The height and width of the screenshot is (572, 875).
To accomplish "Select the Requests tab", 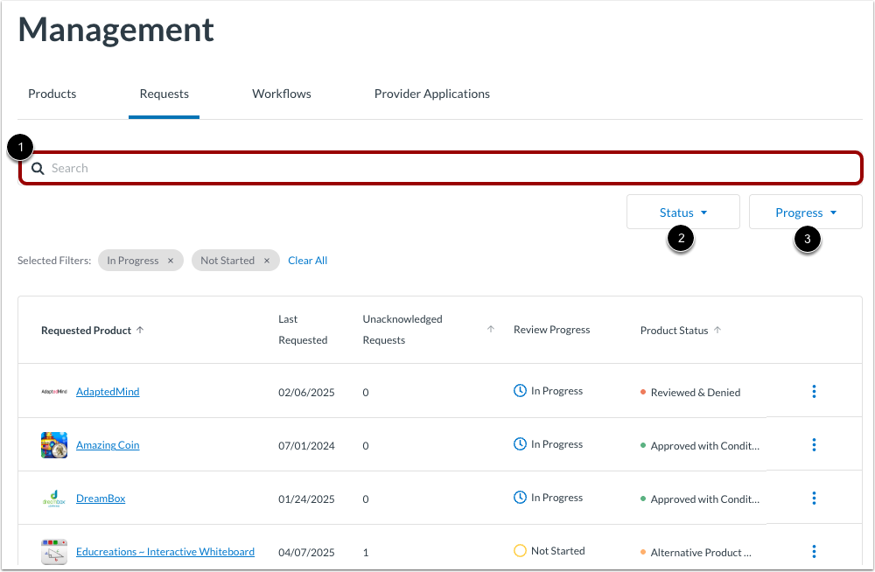I will (x=164, y=94).
